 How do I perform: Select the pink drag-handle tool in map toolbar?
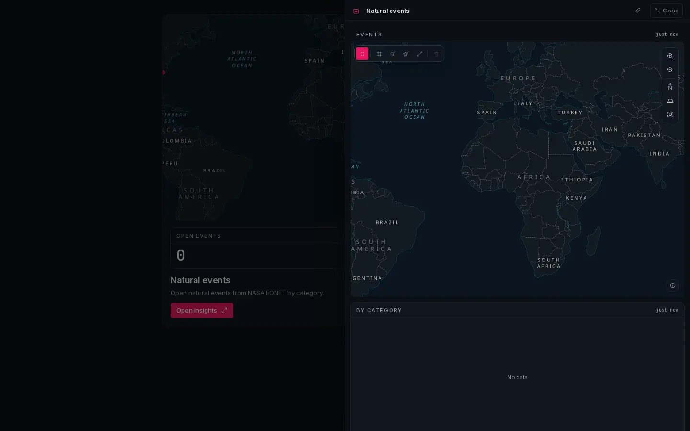click(362, 54)
